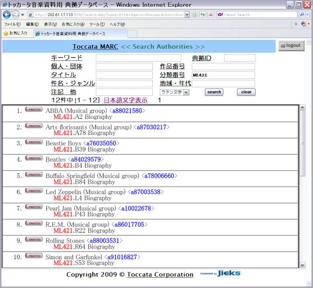This screenshot has height=288, width=313.
Task: Click the name badge for Beatles
Action: point(34,158)
